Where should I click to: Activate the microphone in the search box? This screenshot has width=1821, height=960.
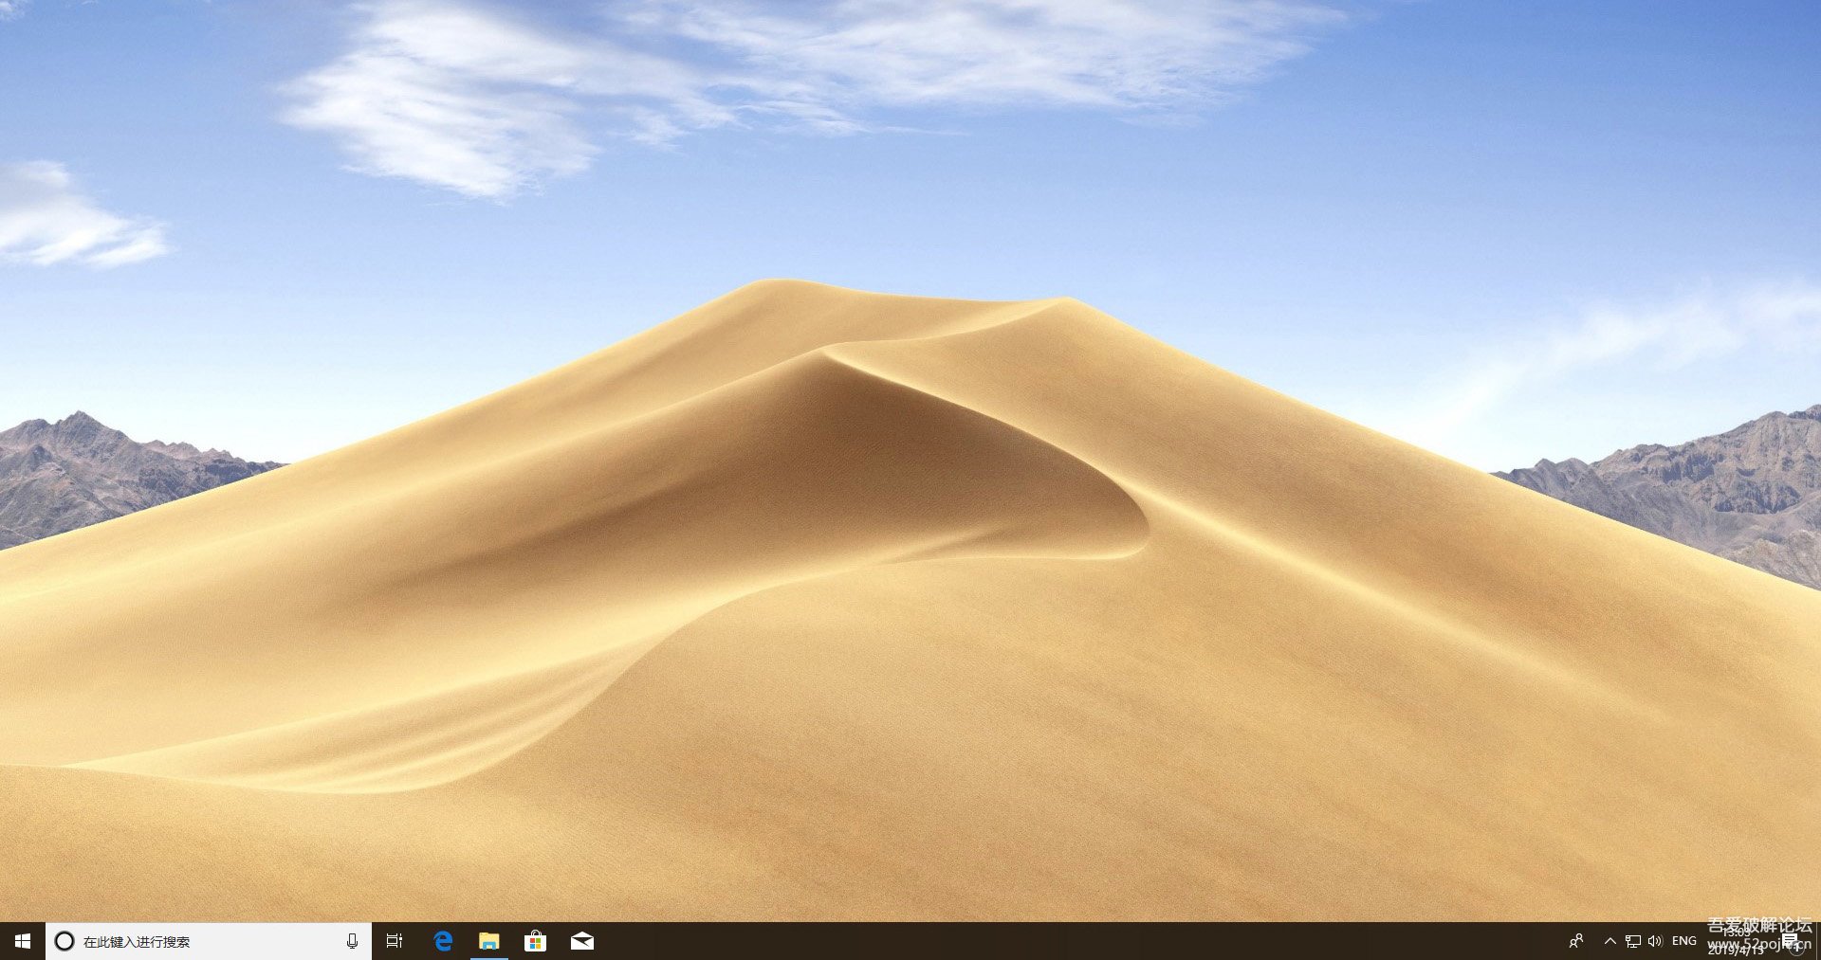(352, 941)
